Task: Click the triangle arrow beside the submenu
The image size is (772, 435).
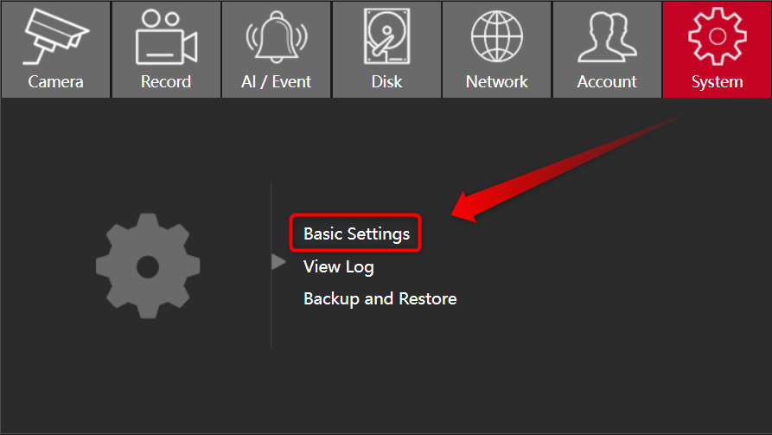Action: click(278, 261)
